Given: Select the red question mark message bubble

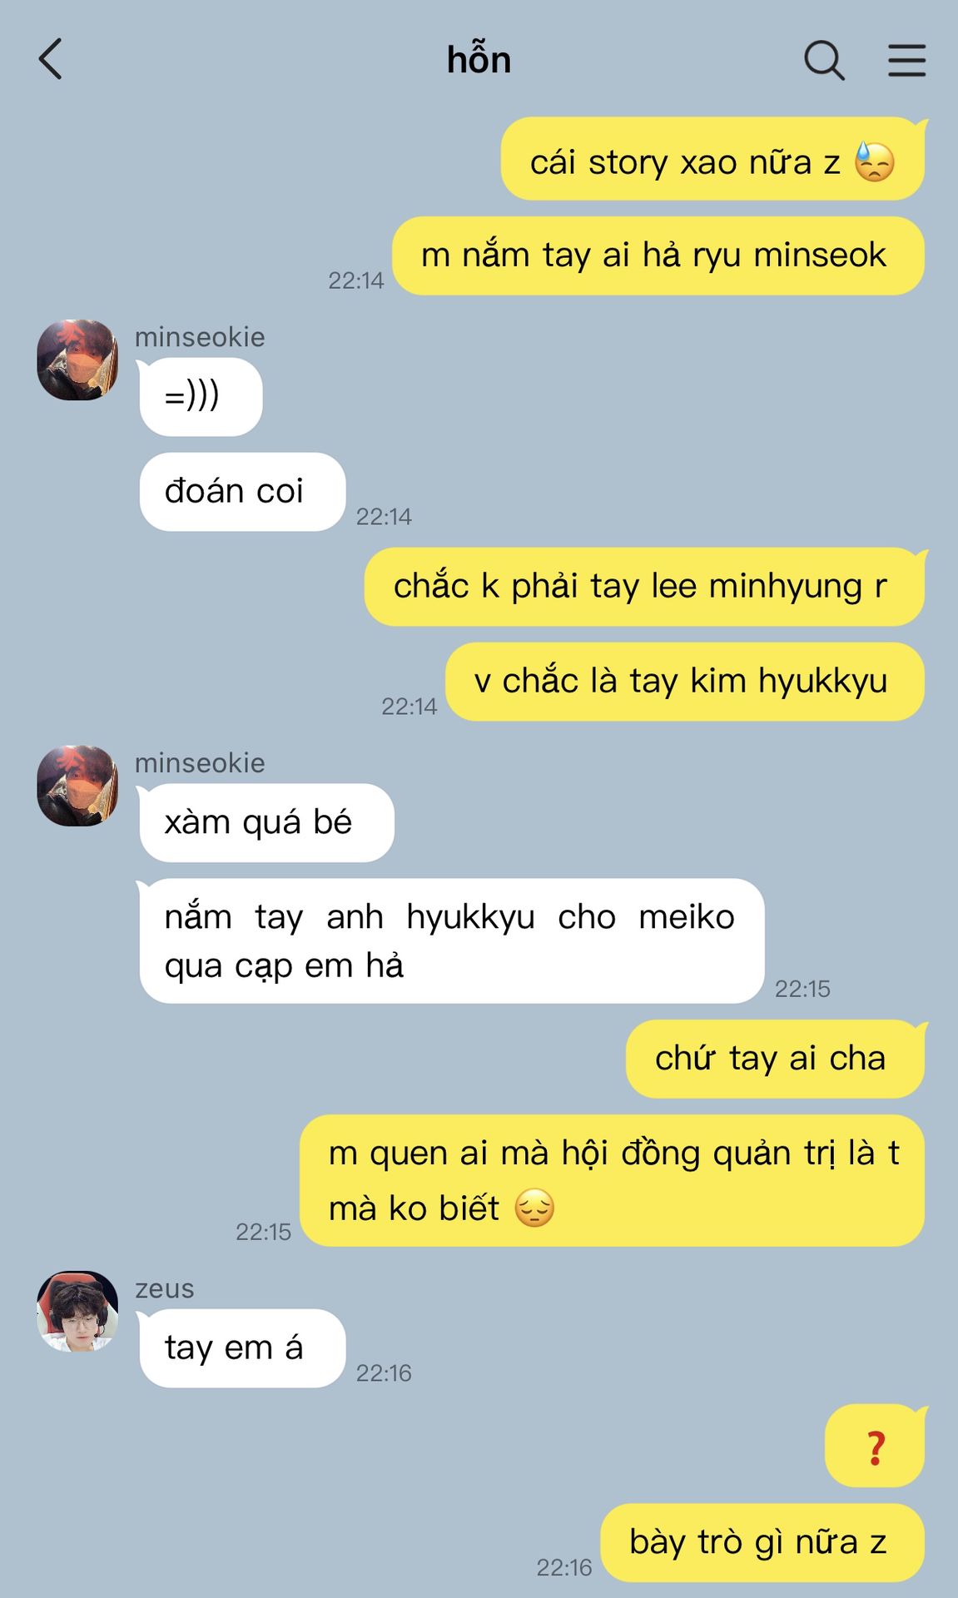Looking at the screenshot, I should click(875, 1447).
